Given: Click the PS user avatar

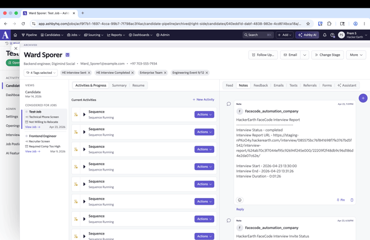Looking at the screenshot, I should pyautogui.click(x=341, y=35).
